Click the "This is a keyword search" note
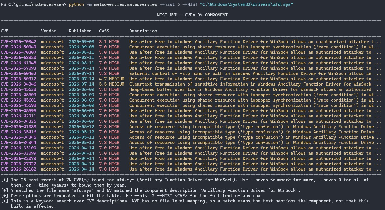Viewport: 385px width, 210px height. click(x=185, y=204)
